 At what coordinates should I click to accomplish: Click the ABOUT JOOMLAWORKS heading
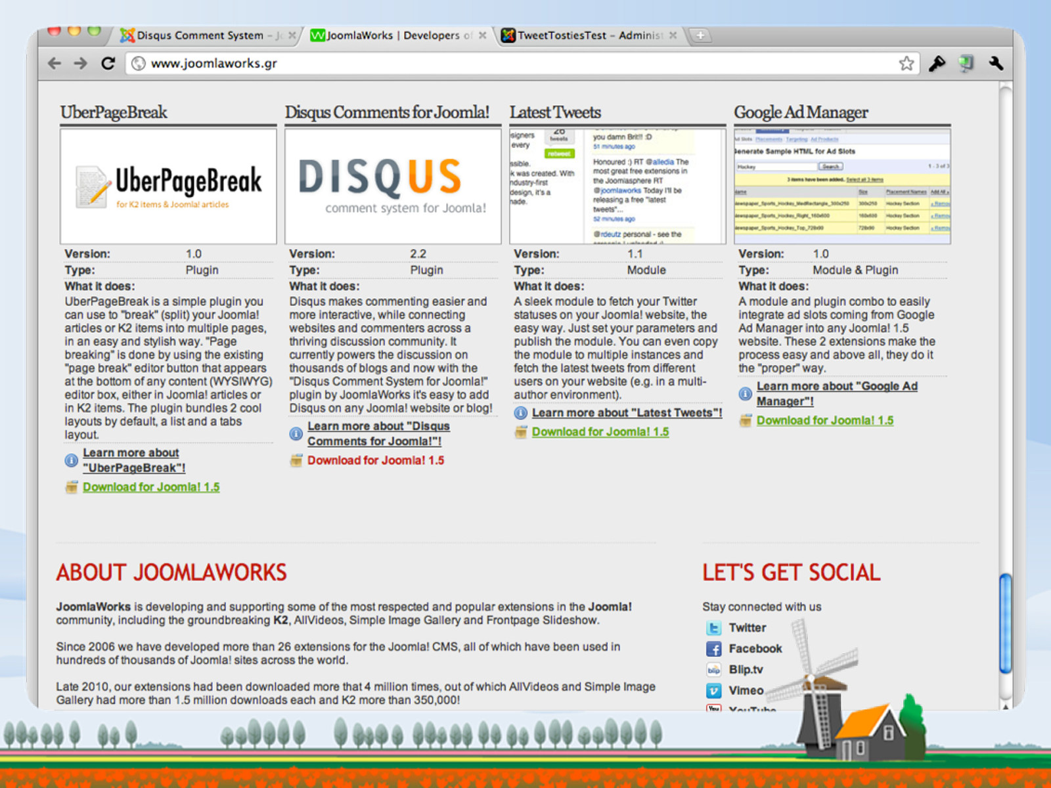pos(171,573)
